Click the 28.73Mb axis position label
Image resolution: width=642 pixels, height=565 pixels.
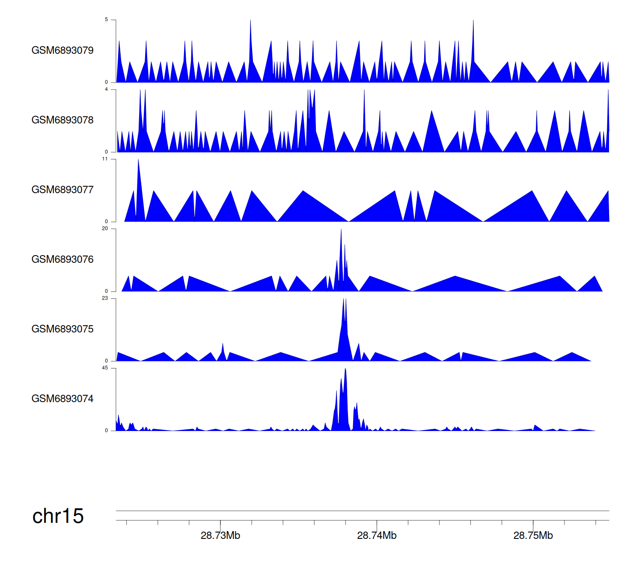tap(220, 535)
